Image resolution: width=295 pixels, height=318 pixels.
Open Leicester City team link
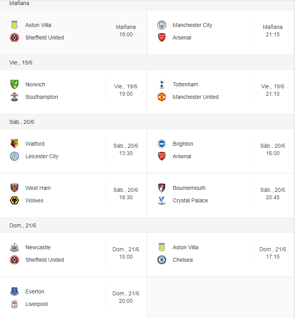click(42, 156)
